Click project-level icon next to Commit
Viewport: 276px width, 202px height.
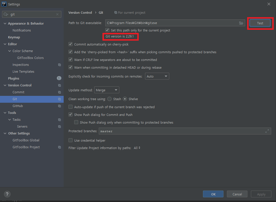[59, 92]
